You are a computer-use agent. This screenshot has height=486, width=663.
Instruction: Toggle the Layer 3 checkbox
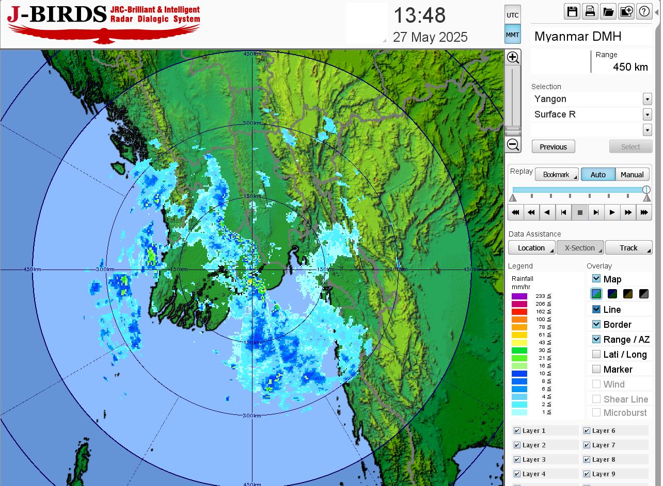coord(517,460)
